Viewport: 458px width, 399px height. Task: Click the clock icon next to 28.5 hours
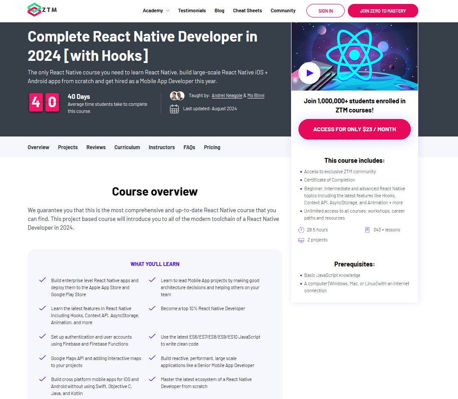[x=301, y=230]
